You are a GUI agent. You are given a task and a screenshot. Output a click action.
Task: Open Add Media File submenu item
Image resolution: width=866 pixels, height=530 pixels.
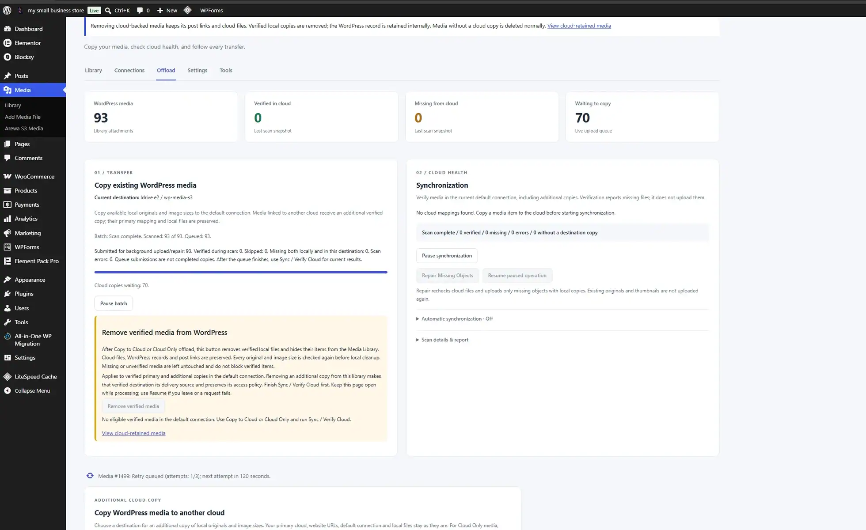pyautogui.click(x=23, y=117)
